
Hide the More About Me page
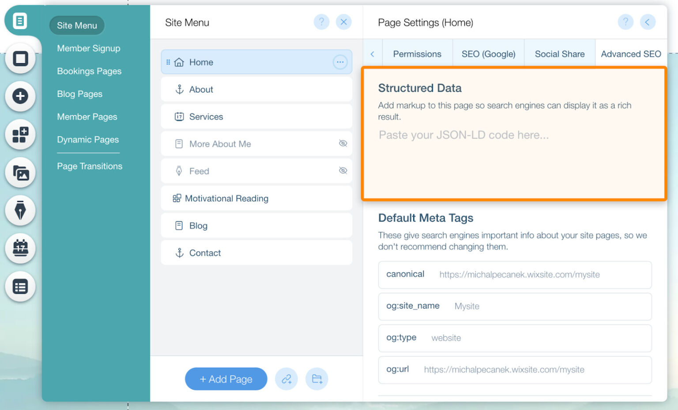click(343, 143)
